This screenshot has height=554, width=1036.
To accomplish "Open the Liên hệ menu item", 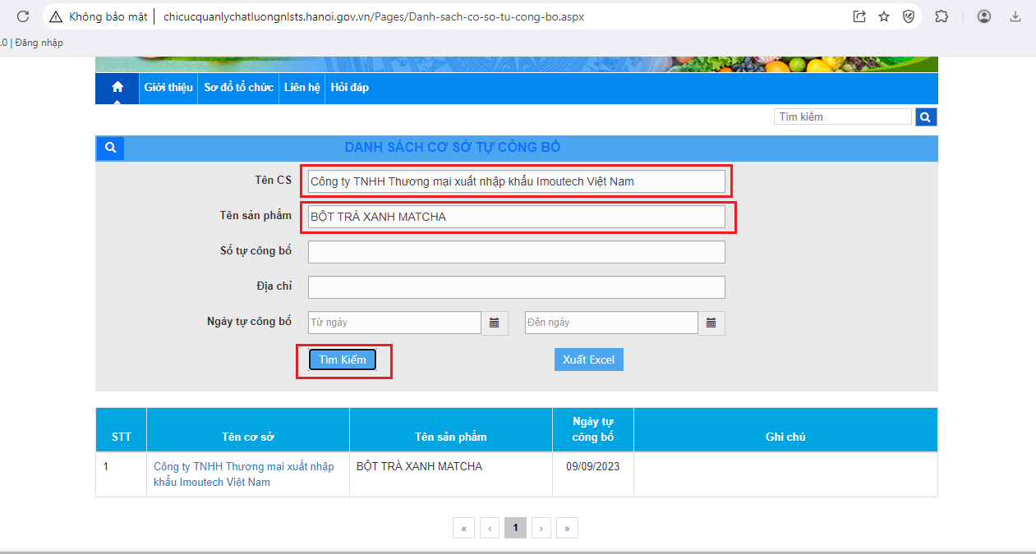I will (302, 88).
